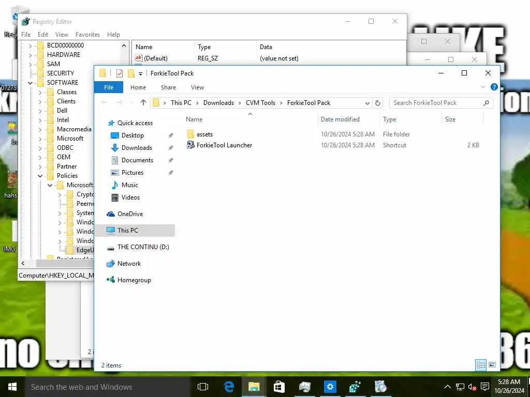Open the Music library

pos(129,185)
